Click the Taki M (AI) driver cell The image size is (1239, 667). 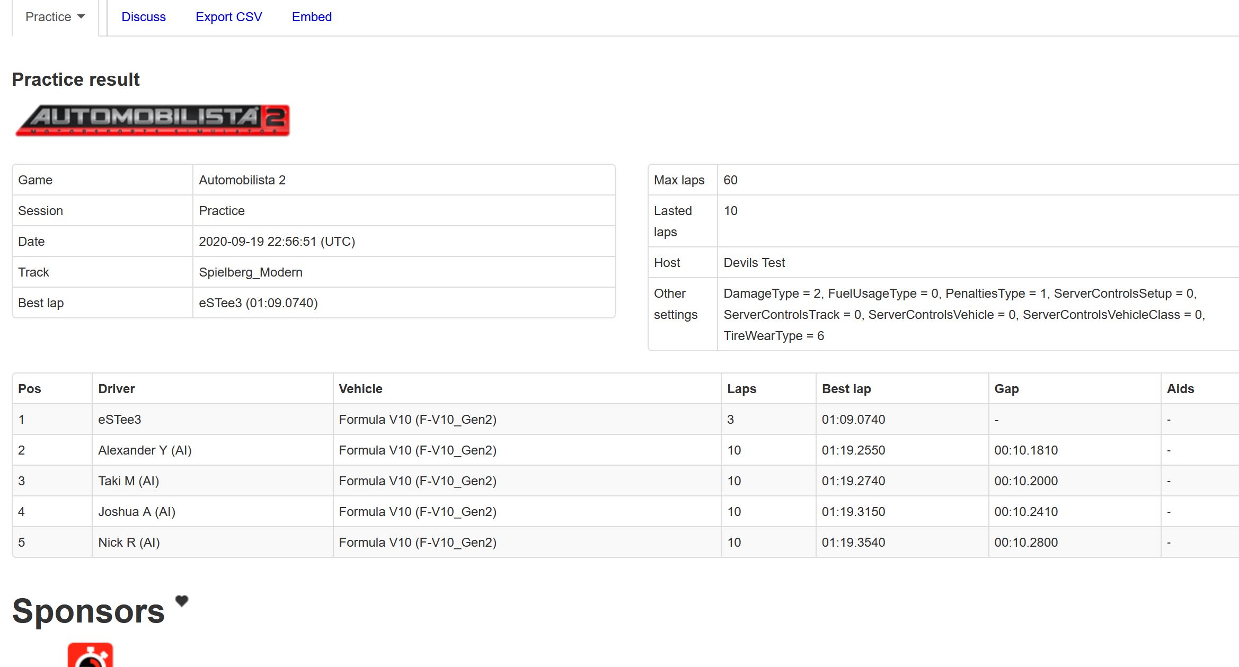tap(128, 481)
